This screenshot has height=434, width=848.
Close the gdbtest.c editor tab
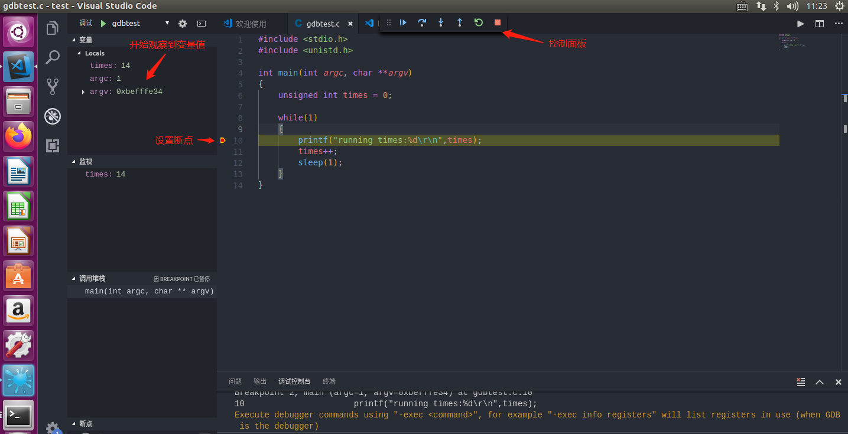point(350,24)
